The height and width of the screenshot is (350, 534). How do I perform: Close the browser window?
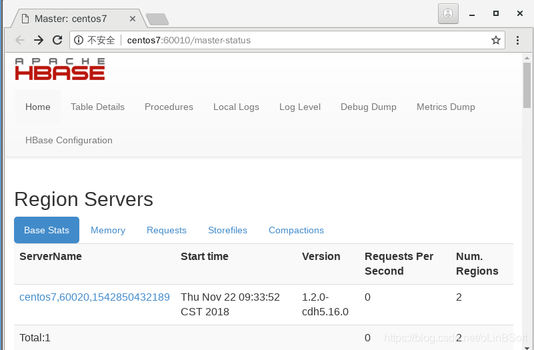point(520,13)
